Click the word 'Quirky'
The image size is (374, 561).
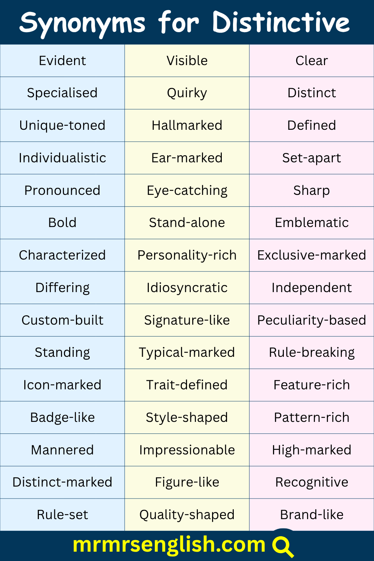(x=187, y=93)
